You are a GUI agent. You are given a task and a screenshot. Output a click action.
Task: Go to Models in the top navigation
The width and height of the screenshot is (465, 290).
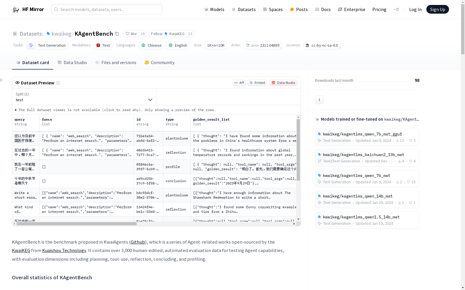point(214,10)
